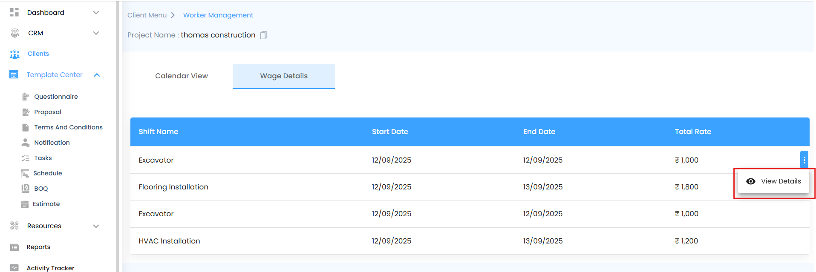Click the Schedule icon in sidebar
Viewport: 816px width, 272px height.
tap(25, 173)
